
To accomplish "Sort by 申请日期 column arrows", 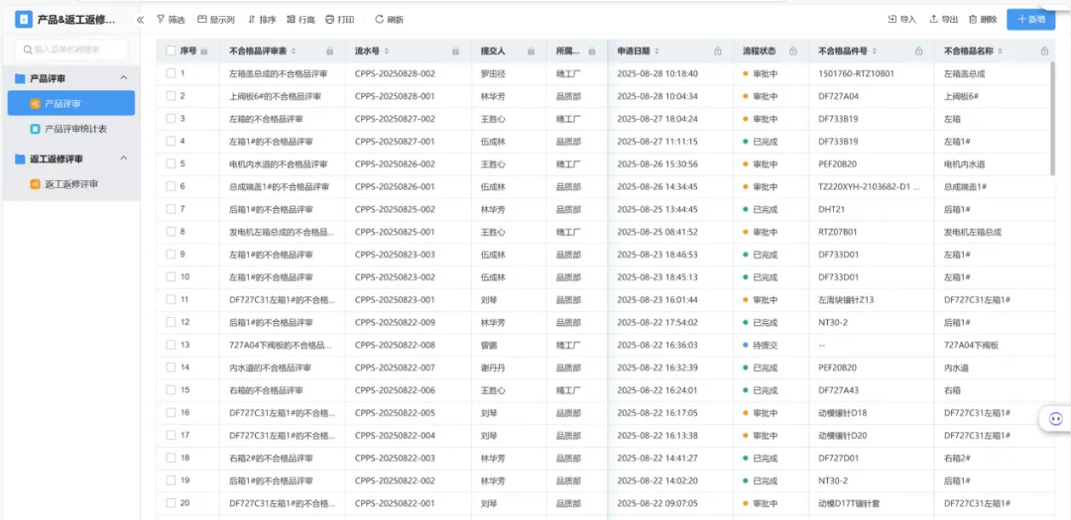I will (656, 51).
